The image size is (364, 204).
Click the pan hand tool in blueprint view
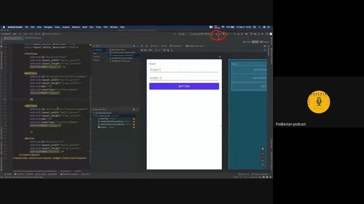click(x=263, y=148)
